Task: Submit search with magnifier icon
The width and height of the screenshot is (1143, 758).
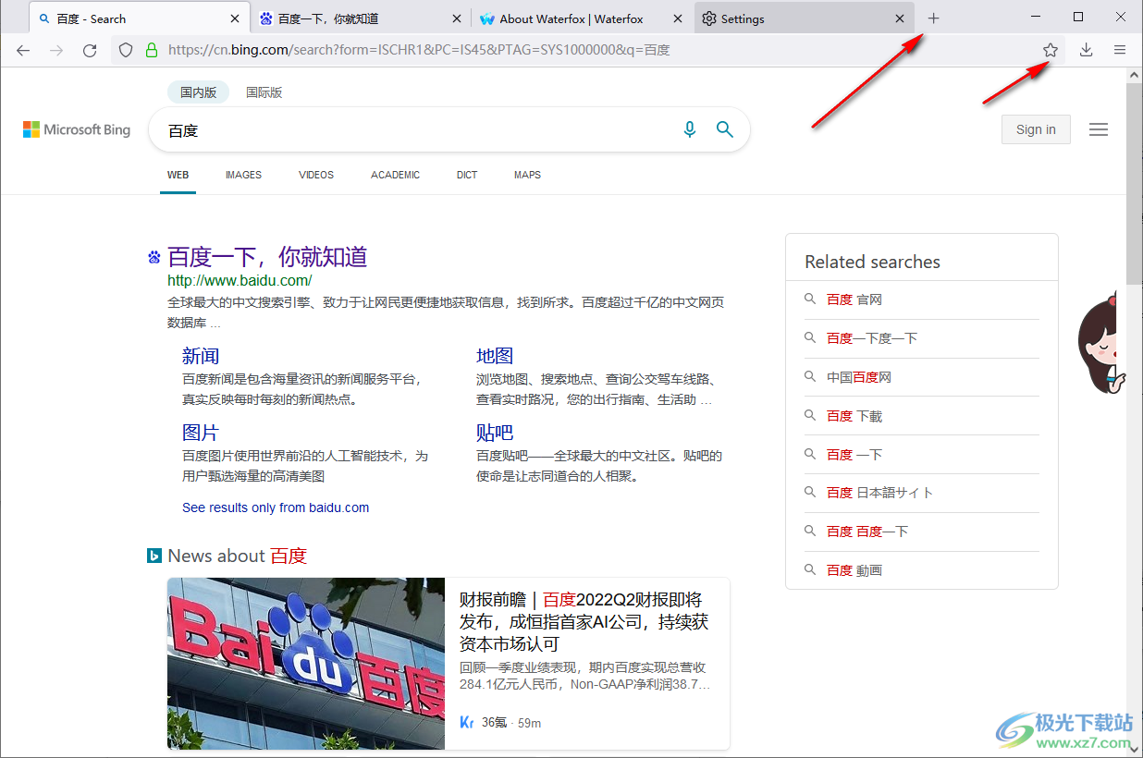Action: click(725, 130)
